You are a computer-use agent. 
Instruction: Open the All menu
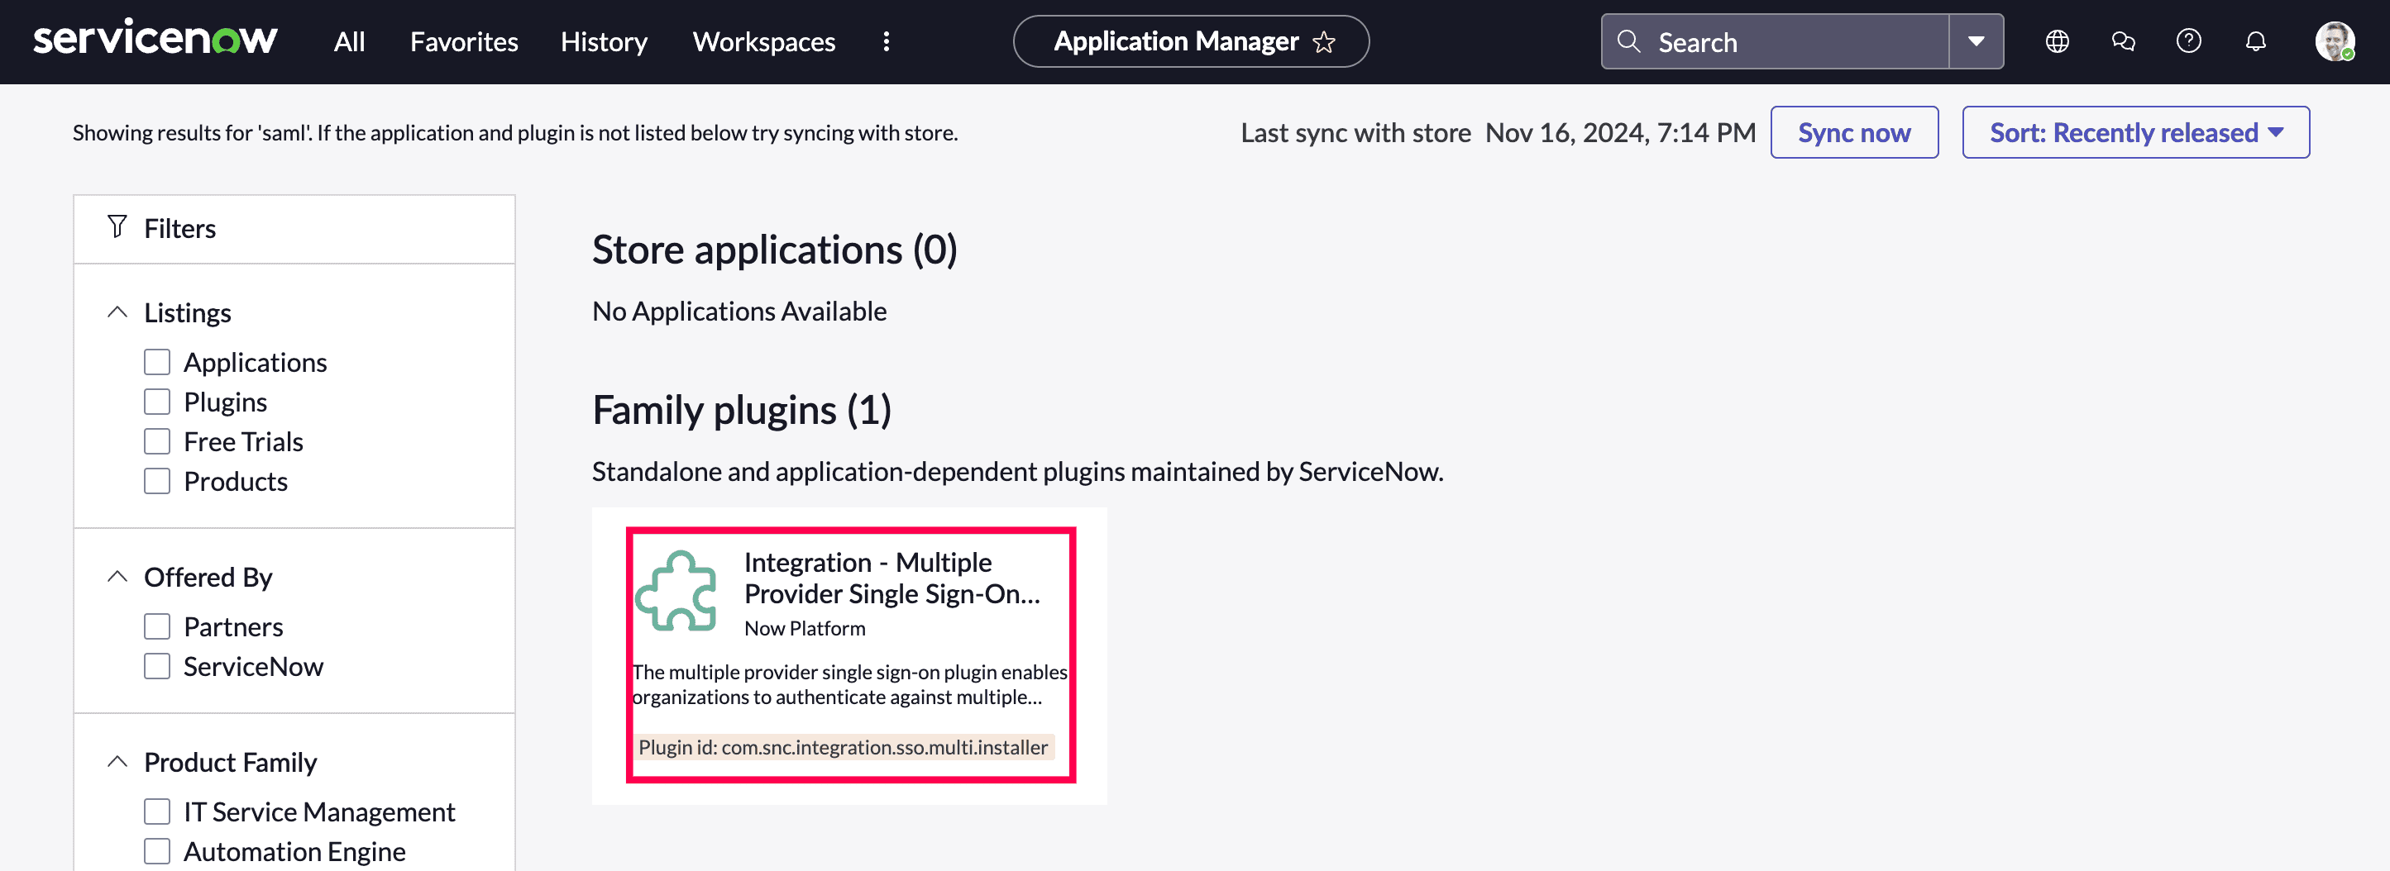pos(349,42)
